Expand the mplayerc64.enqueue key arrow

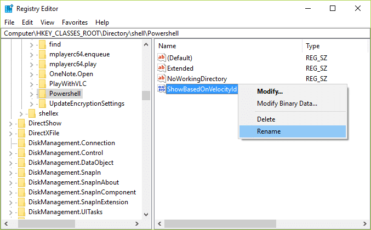pos(31,55)
